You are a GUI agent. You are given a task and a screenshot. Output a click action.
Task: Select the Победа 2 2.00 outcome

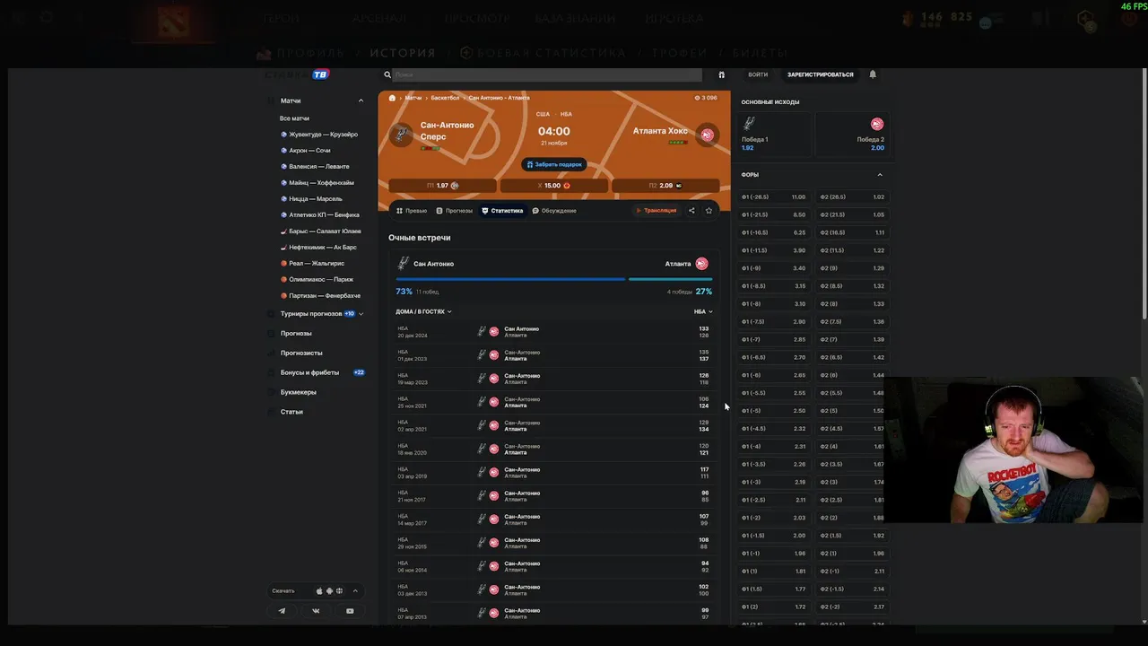pyautogui.click(x=851, y=135)
